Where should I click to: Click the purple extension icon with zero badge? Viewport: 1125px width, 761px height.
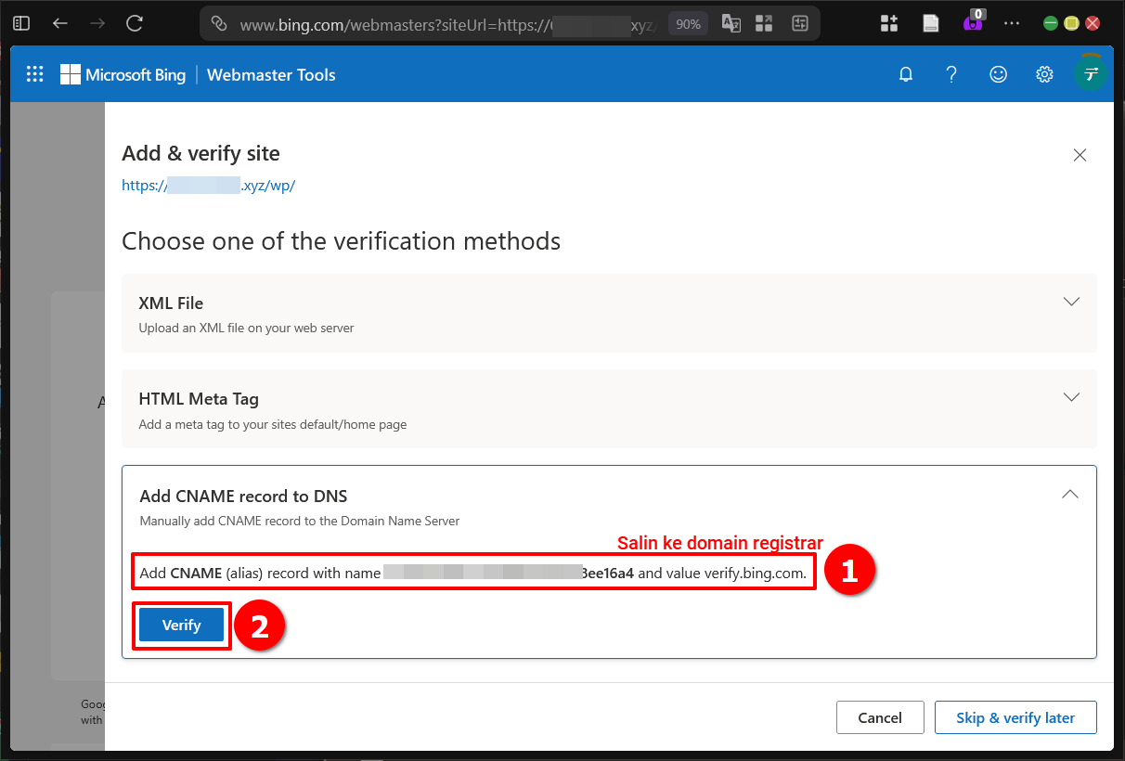(x=974, y=23)
